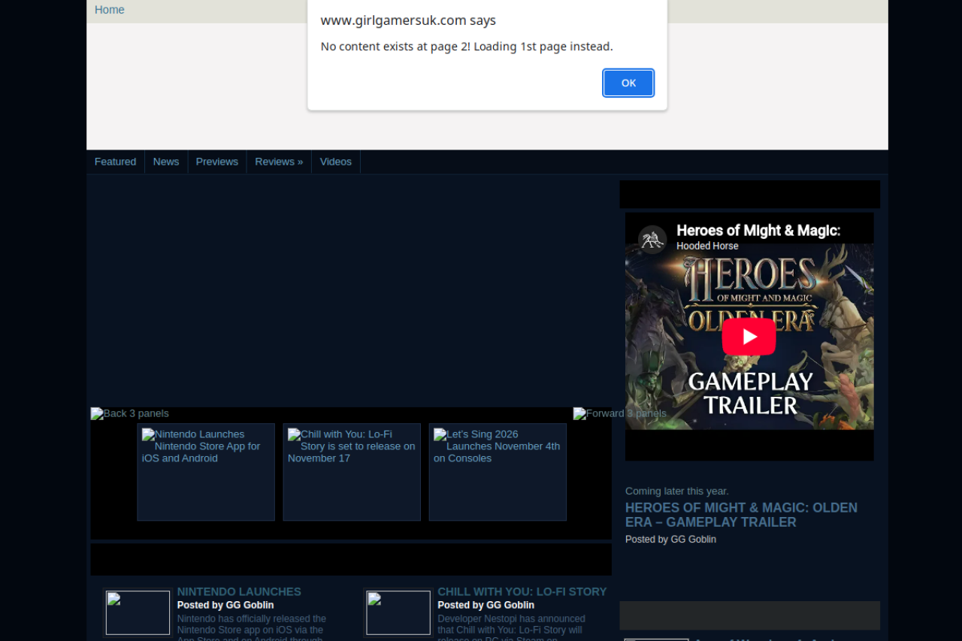
Task: Open the CHILL WITH YOU: LO-FI STORY headline
Action: (522, 592)
